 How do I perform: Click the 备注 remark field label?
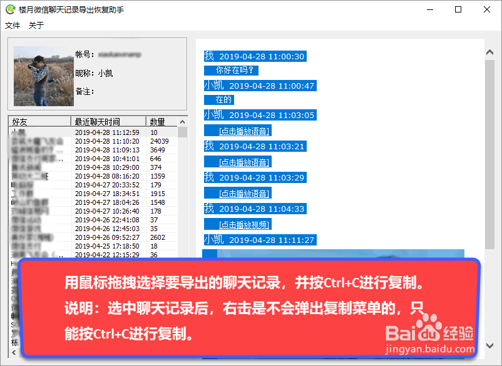(85, 92)
